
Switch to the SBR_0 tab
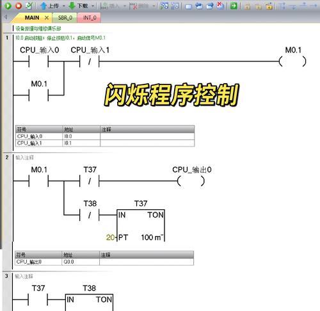(65, 18)
